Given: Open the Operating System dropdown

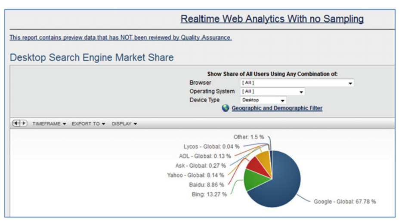Looking at the screenshot, I should (x=272, y=92).
